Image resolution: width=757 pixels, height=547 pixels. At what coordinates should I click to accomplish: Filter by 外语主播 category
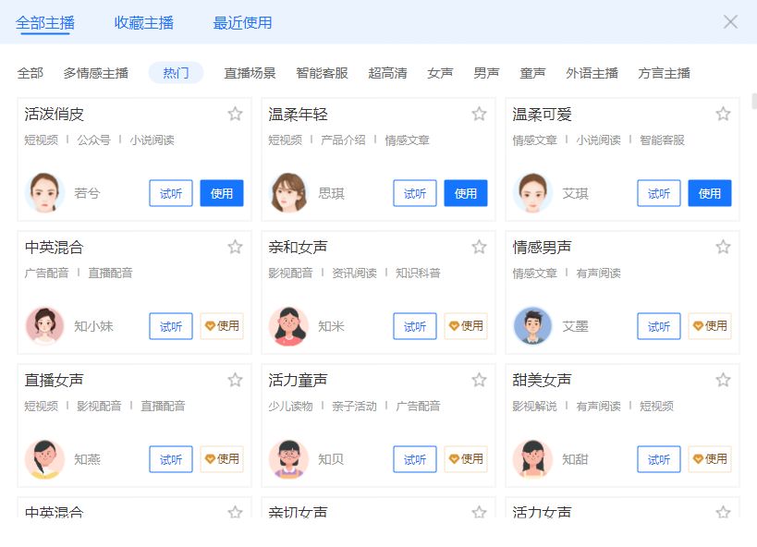592,73
